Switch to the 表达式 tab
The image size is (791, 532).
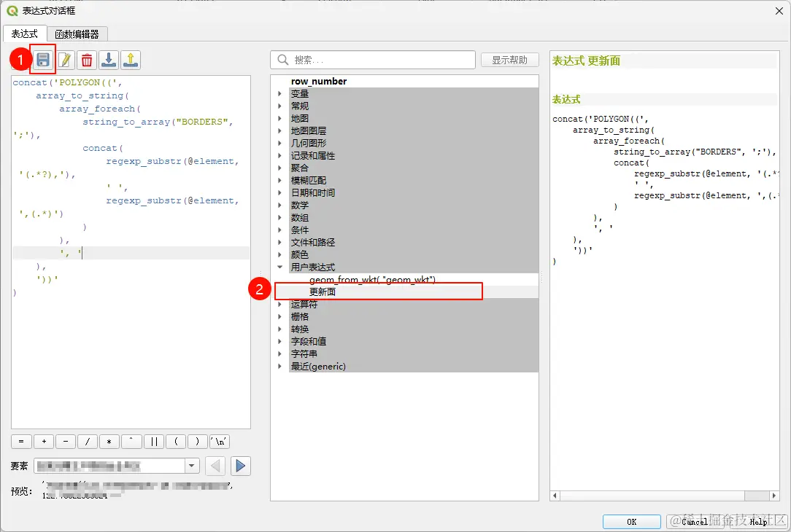click(25, 34)
